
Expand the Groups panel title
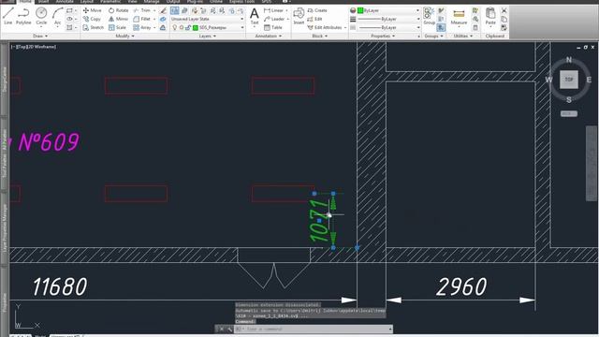(x=433, y=36)
